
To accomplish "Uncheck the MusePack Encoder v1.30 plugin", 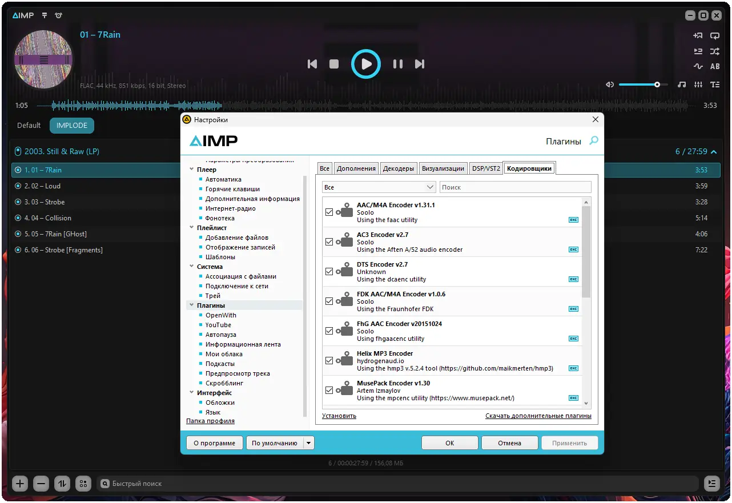I will [329, 391].
